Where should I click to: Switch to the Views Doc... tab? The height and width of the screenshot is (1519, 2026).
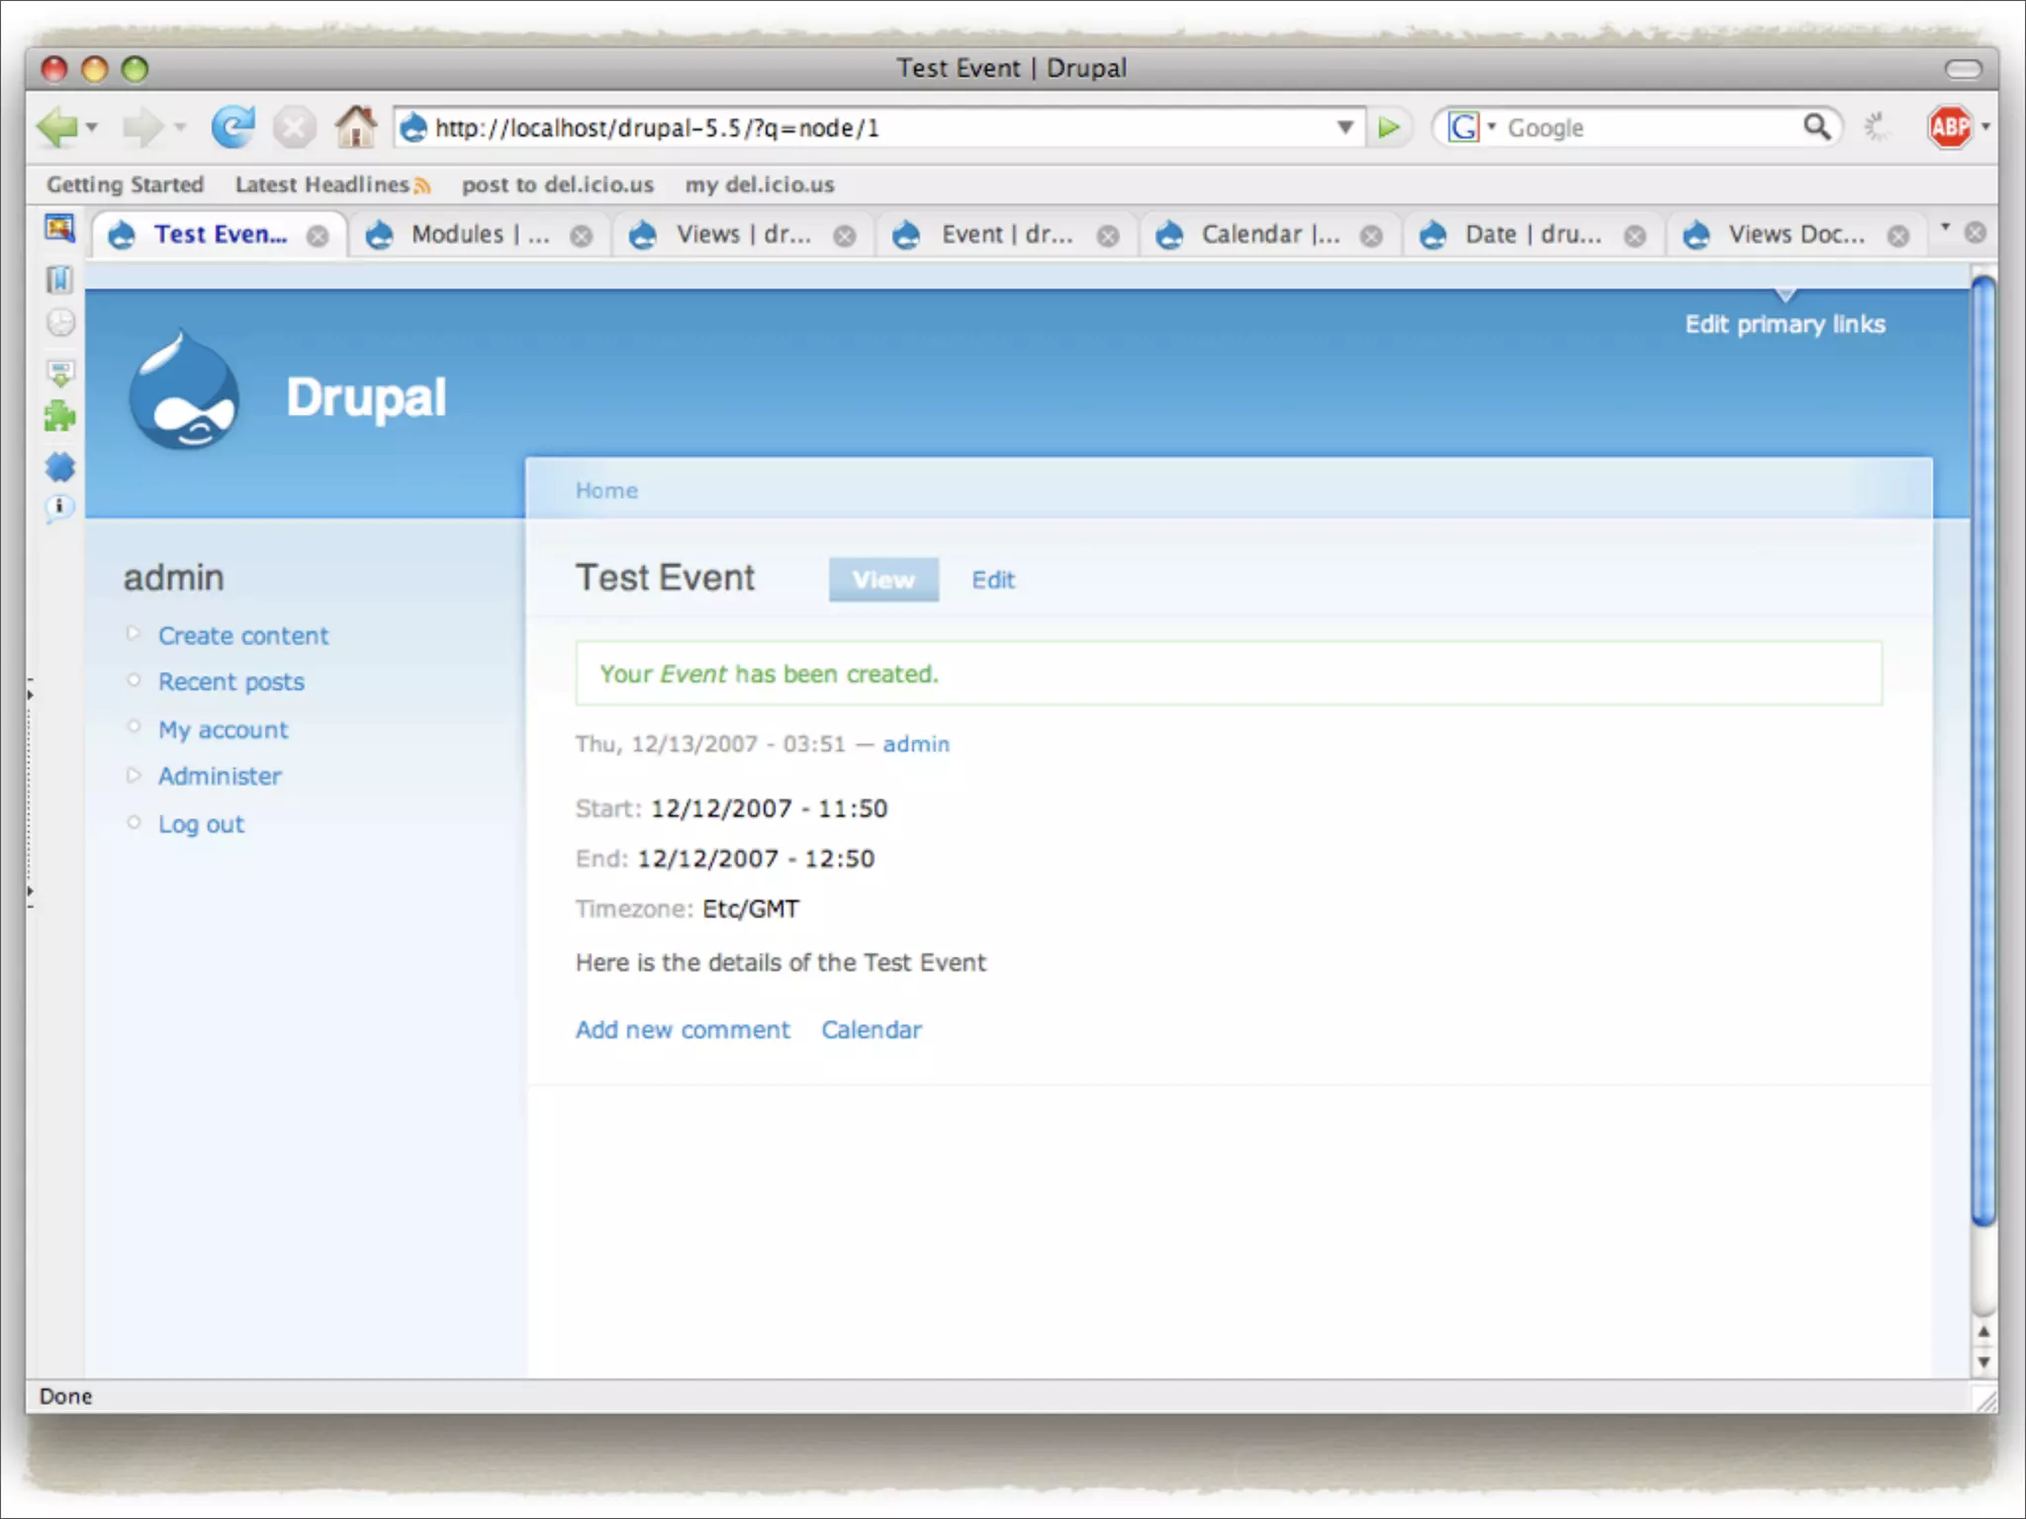(1796, 235)
